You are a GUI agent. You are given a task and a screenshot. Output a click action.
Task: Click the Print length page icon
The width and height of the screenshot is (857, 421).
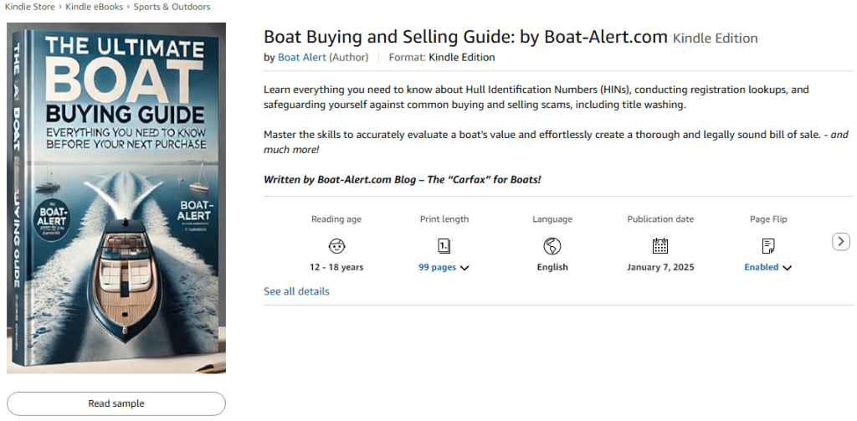point(444,246)
